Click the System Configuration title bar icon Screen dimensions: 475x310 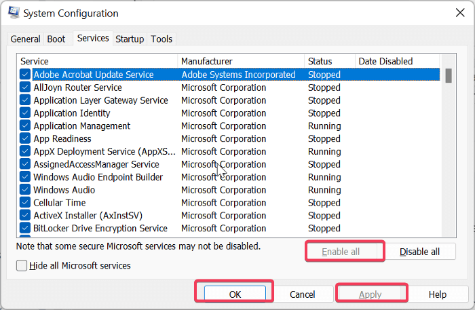pyautogui.click(x=12, y=13)
